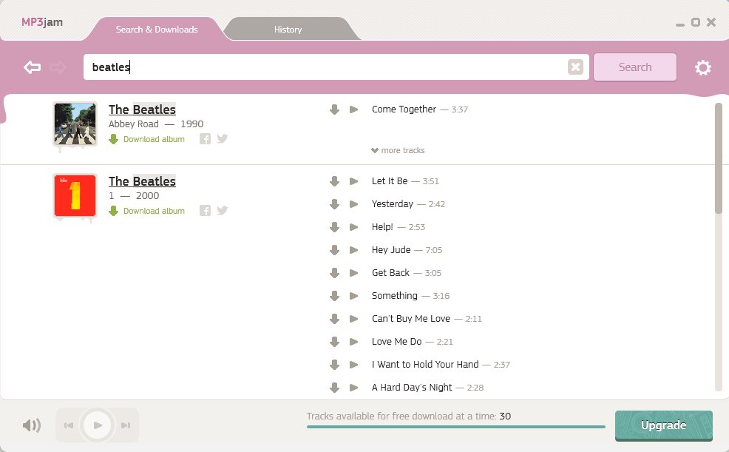Click the Search button

click(x=635, y=67)
